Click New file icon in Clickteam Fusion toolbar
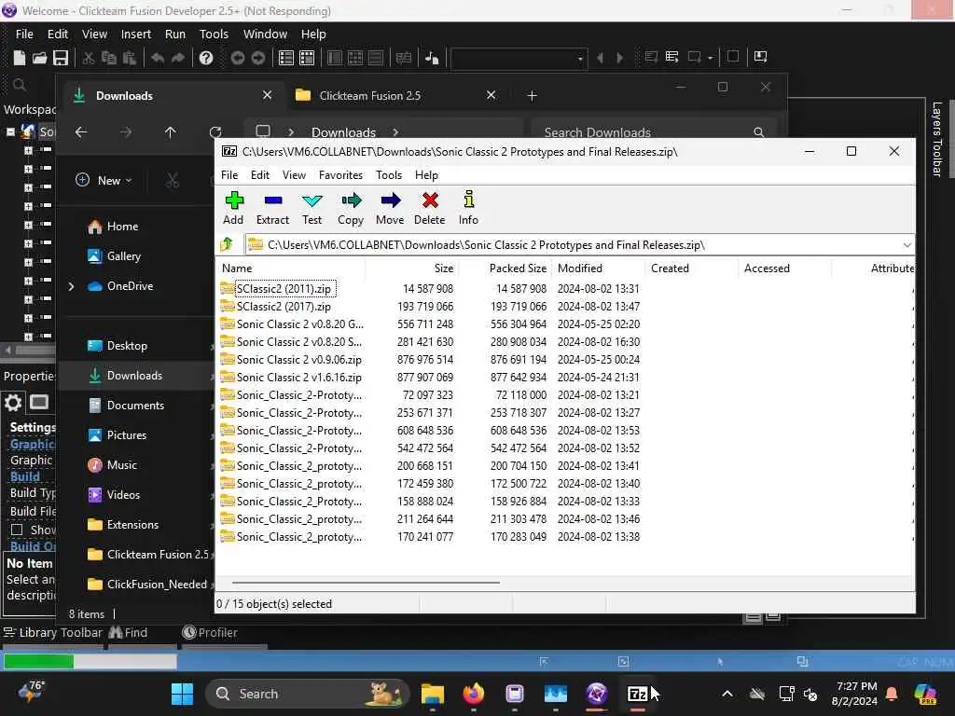The image size is (955, 716). (19, 58)
